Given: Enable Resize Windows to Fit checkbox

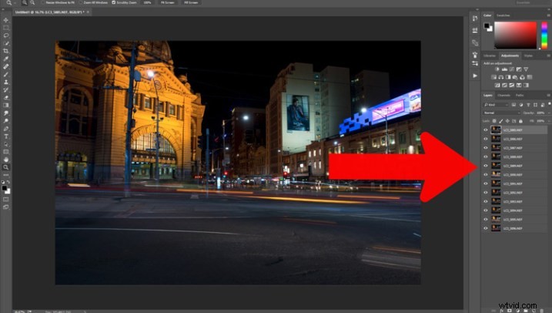Looking at the screenshot, I should 42,2.
